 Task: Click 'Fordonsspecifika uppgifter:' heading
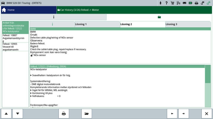click(44, 105)
